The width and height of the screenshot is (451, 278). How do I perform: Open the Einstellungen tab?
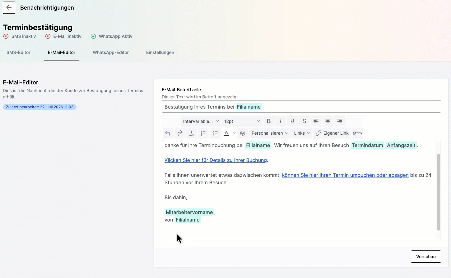tap(160, 52)
